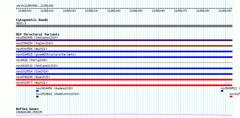Click ruler position 21981060
The width and height of the screenshot is (240, 118).
point(159,11)
